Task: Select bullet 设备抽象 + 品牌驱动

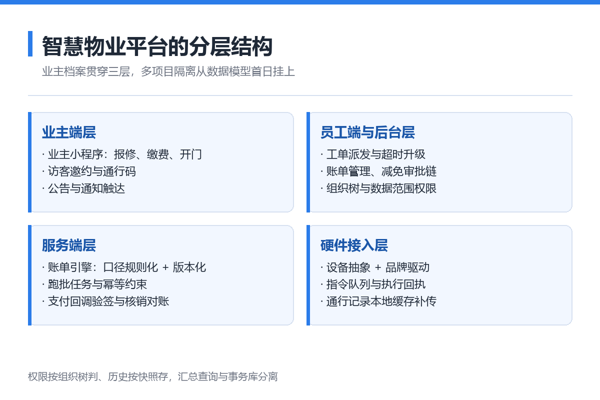Action: (x=375, y=267)
